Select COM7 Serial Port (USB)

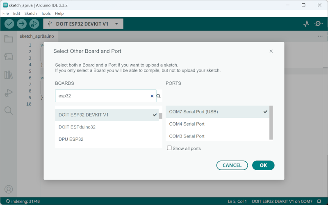click(217, 112)
